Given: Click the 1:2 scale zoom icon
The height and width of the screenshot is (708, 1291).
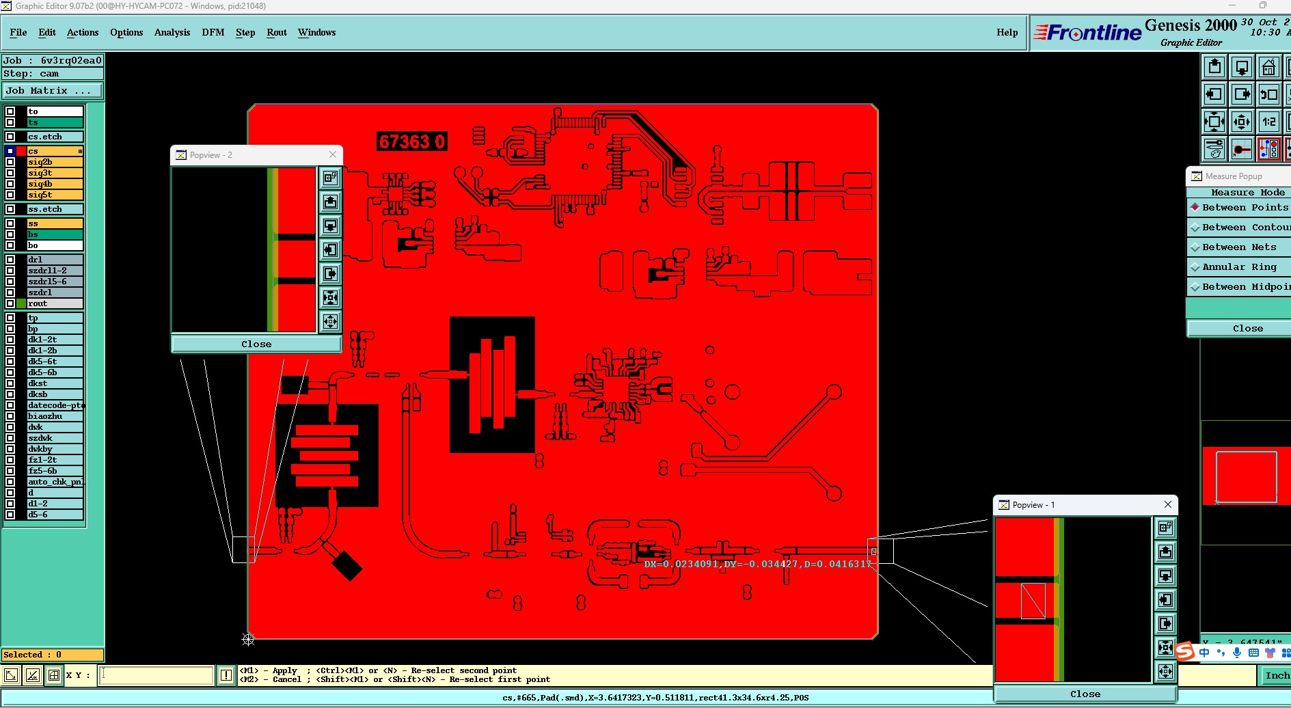Looking at the screenshot, I should tap(1269, 122).
